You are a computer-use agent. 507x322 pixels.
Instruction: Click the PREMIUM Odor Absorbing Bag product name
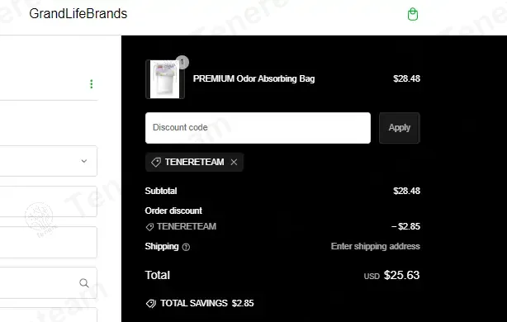pos(253,78)
